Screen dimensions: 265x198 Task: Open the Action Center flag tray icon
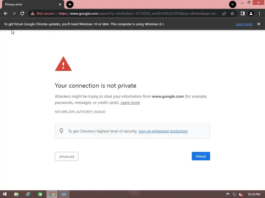tap(228, 194)
